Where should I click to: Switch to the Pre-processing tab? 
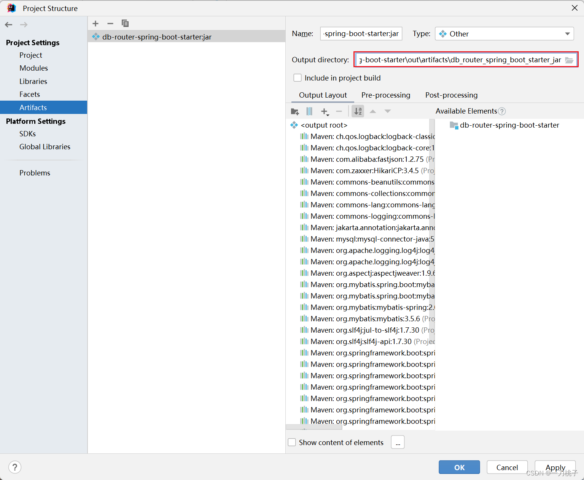pyautogui.click(x=385, y=95)
